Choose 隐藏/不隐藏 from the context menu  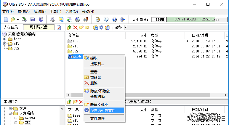104,91
